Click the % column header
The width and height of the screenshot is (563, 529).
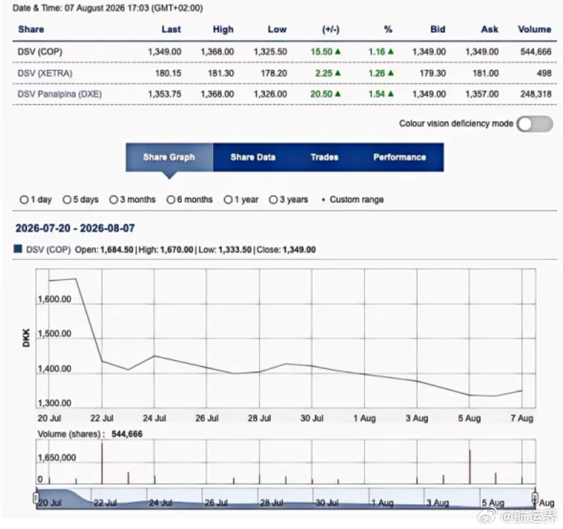click(388, 29)
